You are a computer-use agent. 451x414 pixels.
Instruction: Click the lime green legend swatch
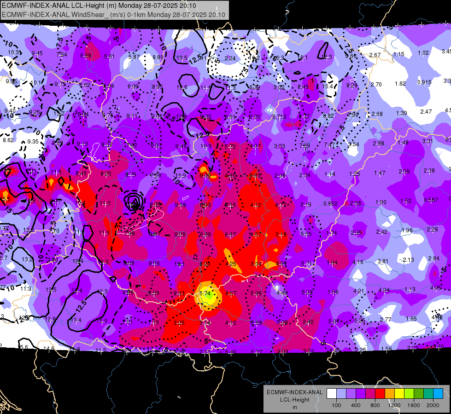pos(409,393)
